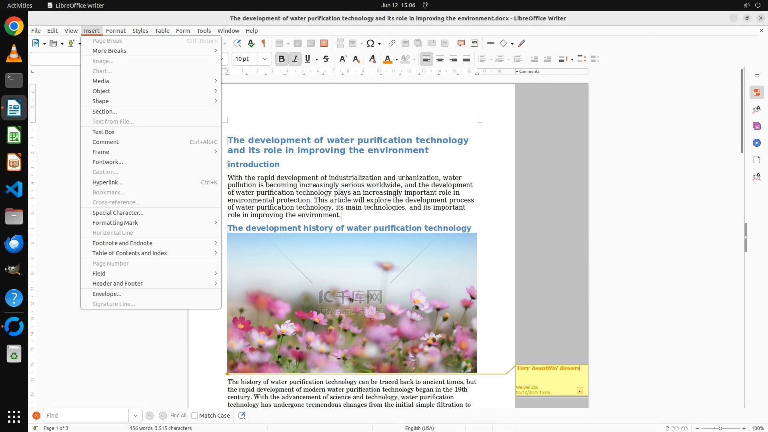The height and width of the screenshot is (432, 768).
Task: Click the Superscript toolbar icon
Action: (343, 59)
